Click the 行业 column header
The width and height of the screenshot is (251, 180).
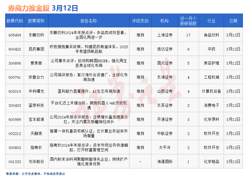click(x=211, y=21)
